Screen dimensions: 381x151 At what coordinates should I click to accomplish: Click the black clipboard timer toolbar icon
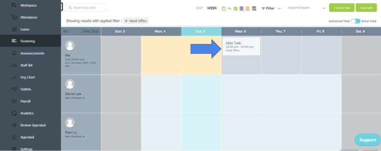point(241,9)
